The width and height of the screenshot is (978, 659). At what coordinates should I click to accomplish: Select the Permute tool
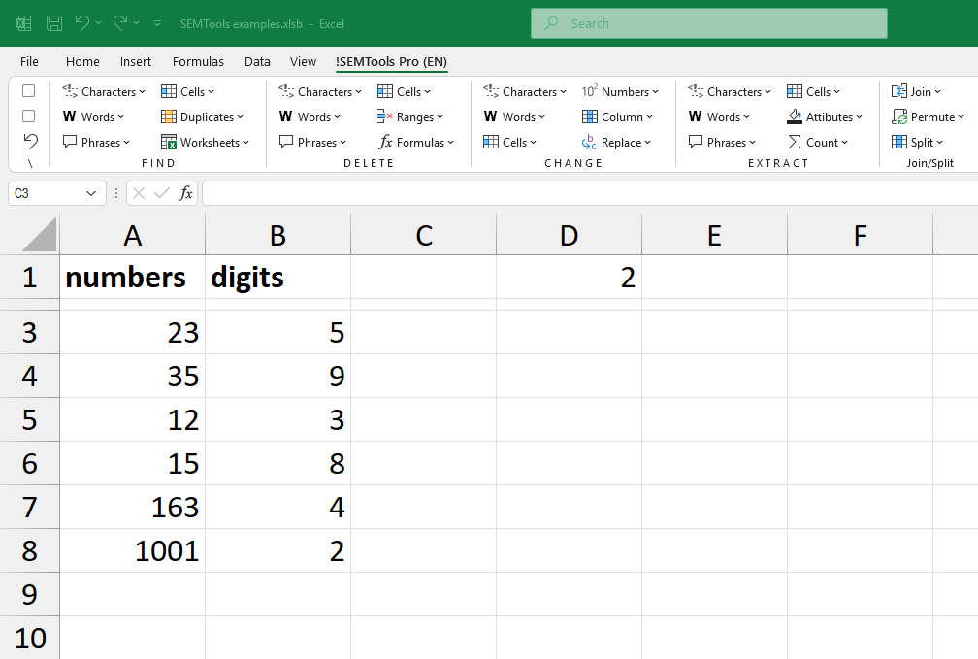click(929, 116)
